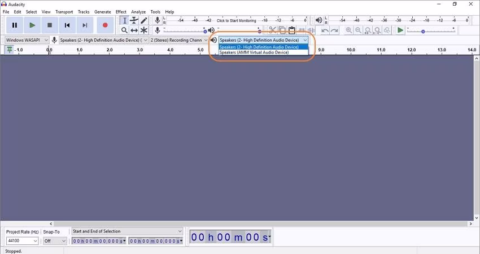Image resolution: width=480 pixels, height=254 pixels.
Task: Click the Redo arrow icon
Action: click(x=335, y=30)
